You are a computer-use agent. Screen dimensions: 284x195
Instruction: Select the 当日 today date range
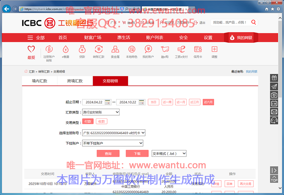[153, 102]
